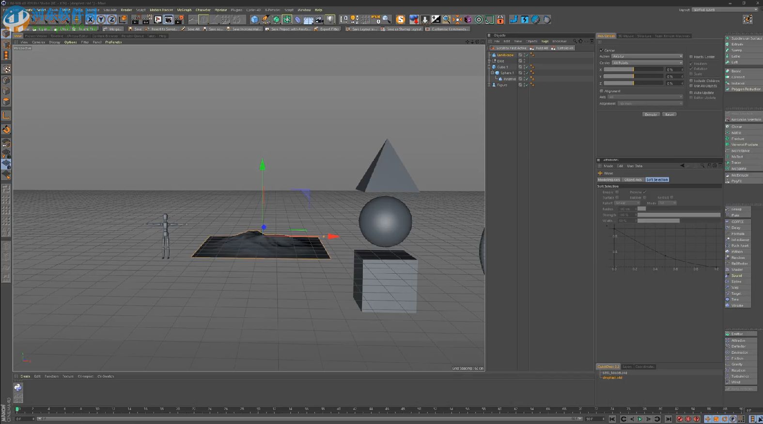Open the Center 'All Points' dropdown

pyautogui.click(x=647, y=63)
